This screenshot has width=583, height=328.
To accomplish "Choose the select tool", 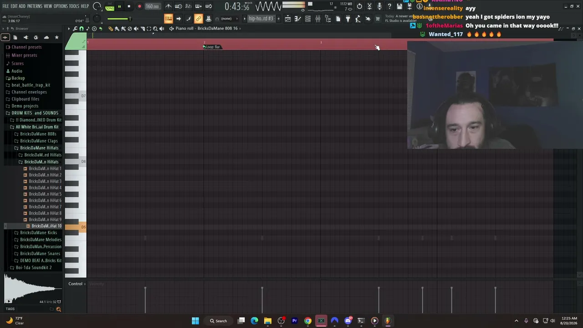I will (149, 29).
